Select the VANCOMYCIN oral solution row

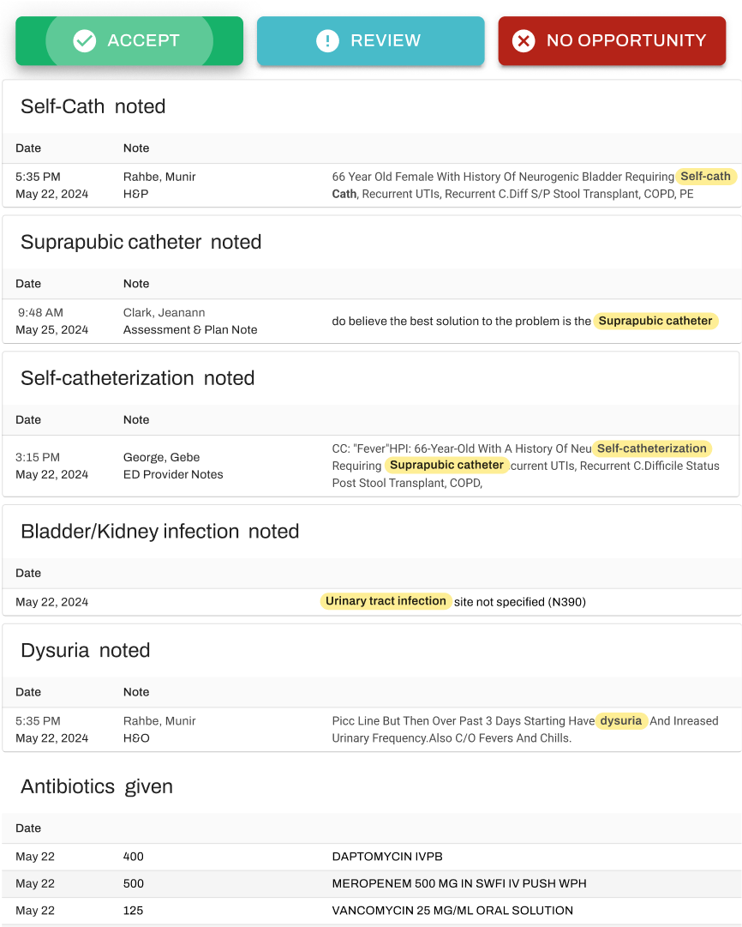(371, 911)
